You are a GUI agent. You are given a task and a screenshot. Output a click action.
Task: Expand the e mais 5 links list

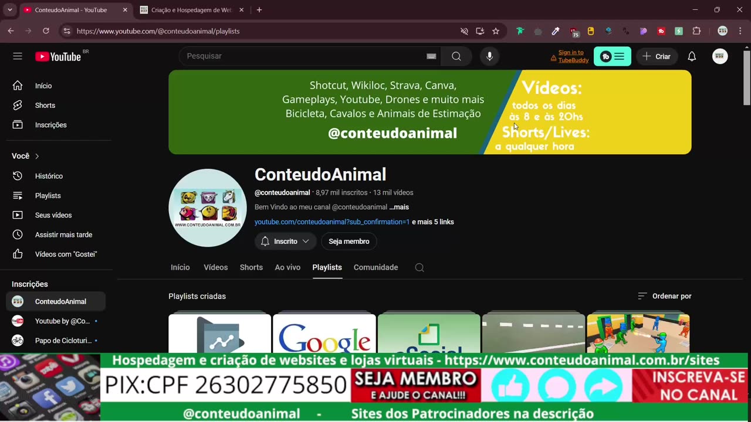433,222
